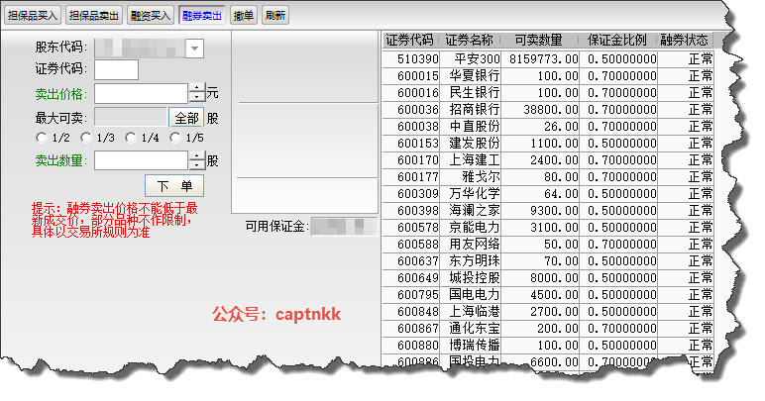Click security code 510390

click(417, 59)
